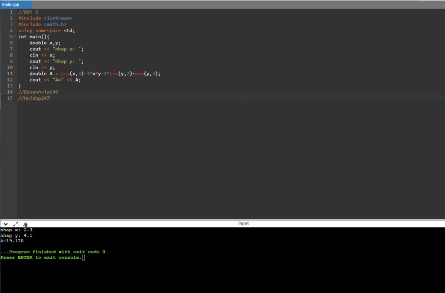
Task: Click 'using namespace std;' line
Action: [x=46, y=31]
